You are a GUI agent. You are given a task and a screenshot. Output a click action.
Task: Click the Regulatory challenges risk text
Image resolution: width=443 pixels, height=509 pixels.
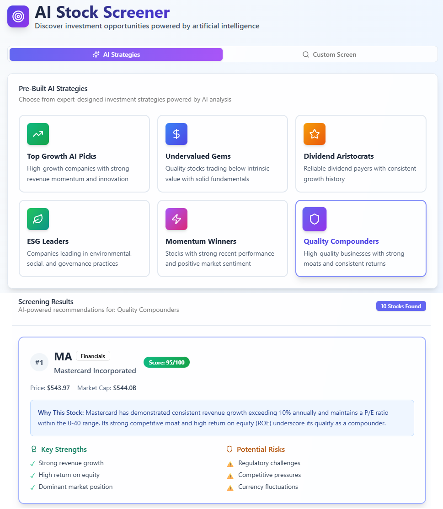click(x=269, y=463)
